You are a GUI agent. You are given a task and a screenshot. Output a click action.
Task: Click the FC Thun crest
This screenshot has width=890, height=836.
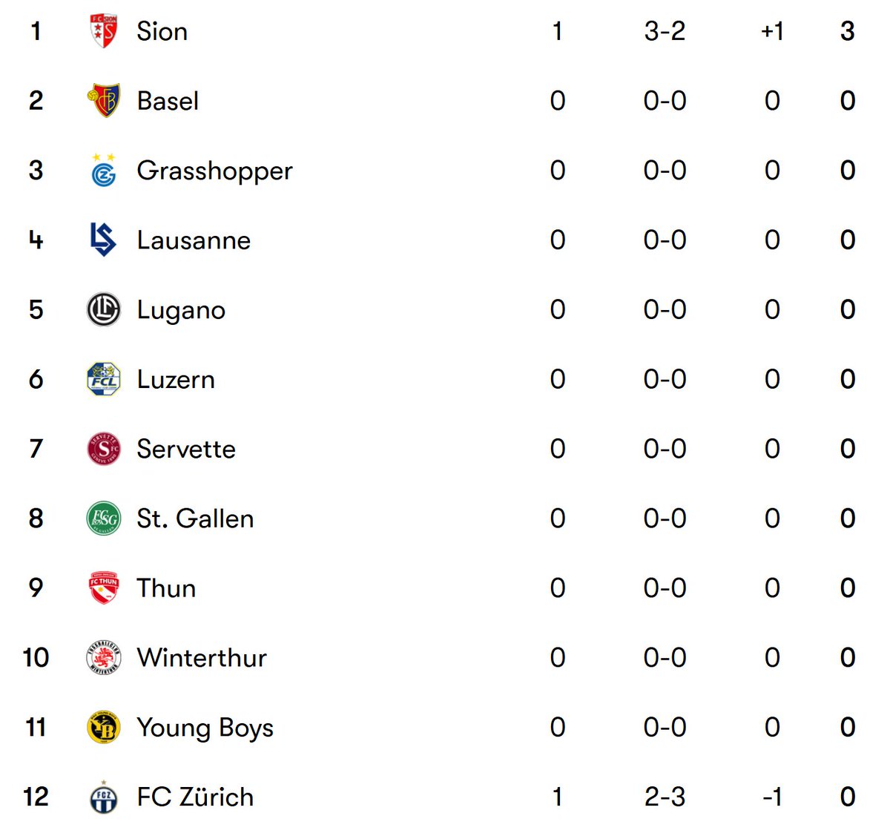tap(103, 587)
